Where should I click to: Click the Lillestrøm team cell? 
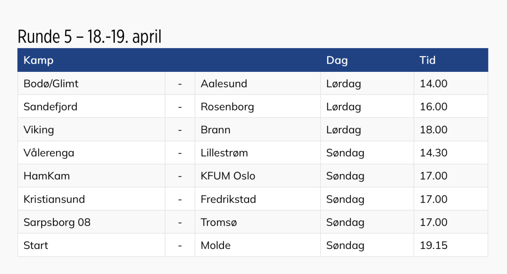tap(224, 153)
